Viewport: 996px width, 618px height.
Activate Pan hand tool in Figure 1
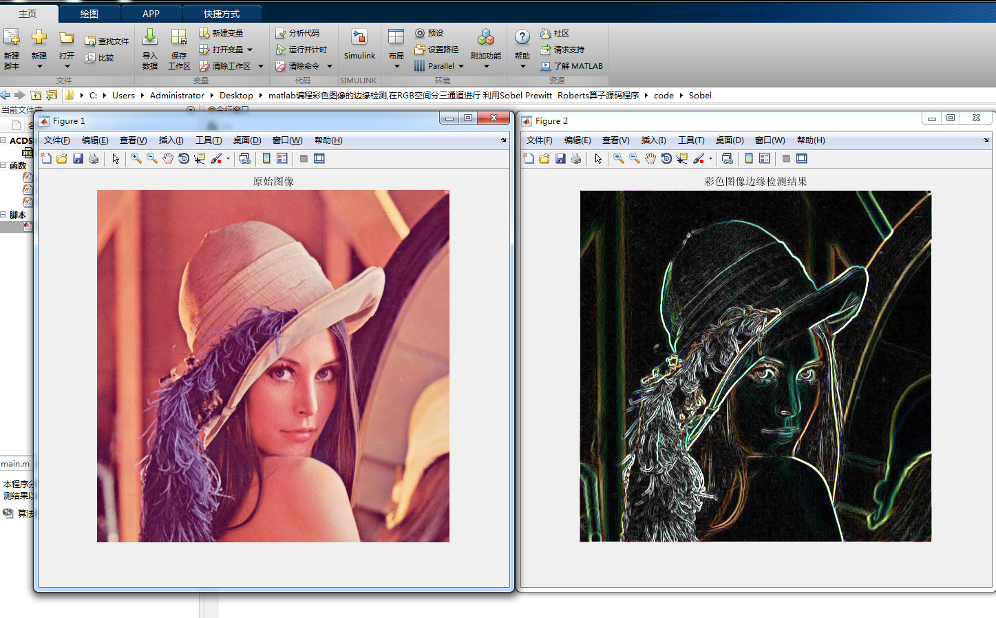(x=168, y=158)
